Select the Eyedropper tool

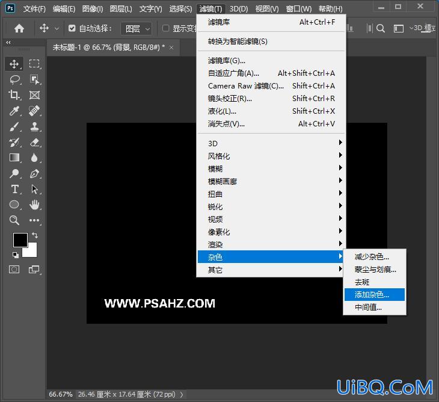pos(14,111)
